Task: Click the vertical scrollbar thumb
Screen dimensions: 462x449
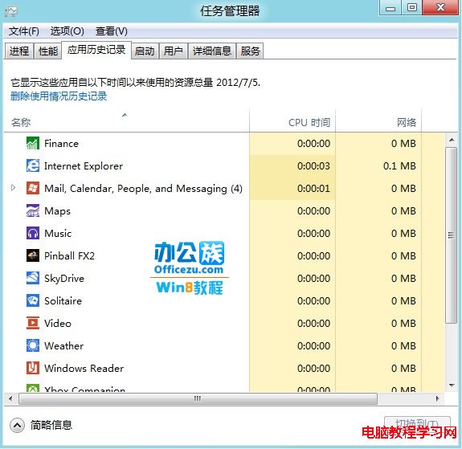Action: pos(452,235)
